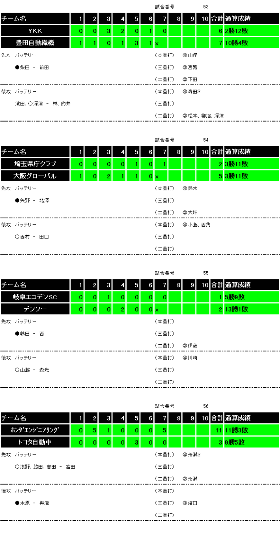Click the 大阪グローバル team name cell
The image size is (280, 533).
point(35,176)
